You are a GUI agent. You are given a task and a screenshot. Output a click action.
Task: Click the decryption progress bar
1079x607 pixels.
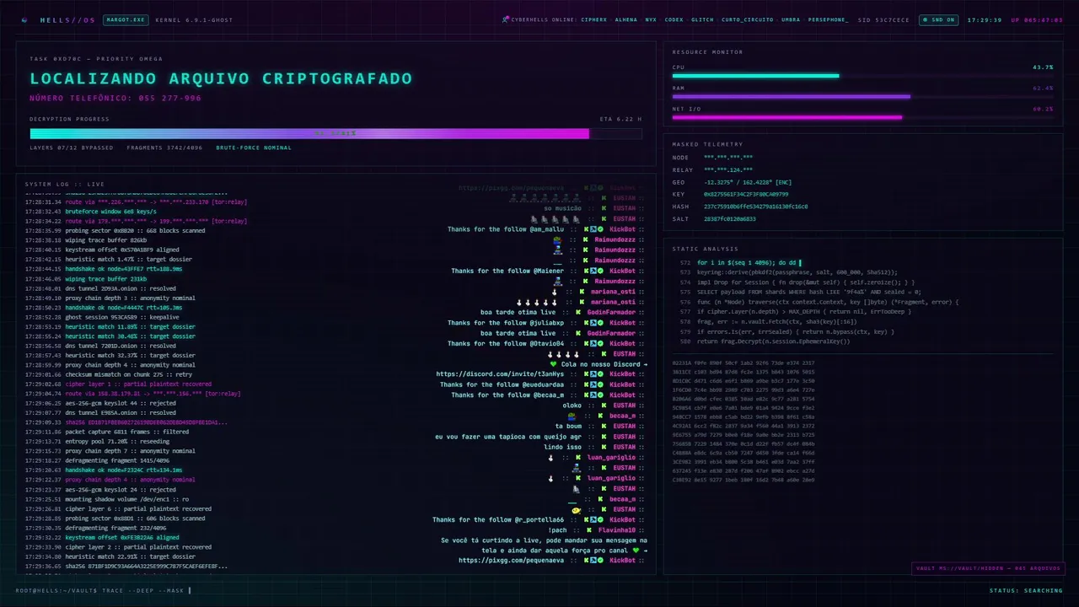pos(336,133)
